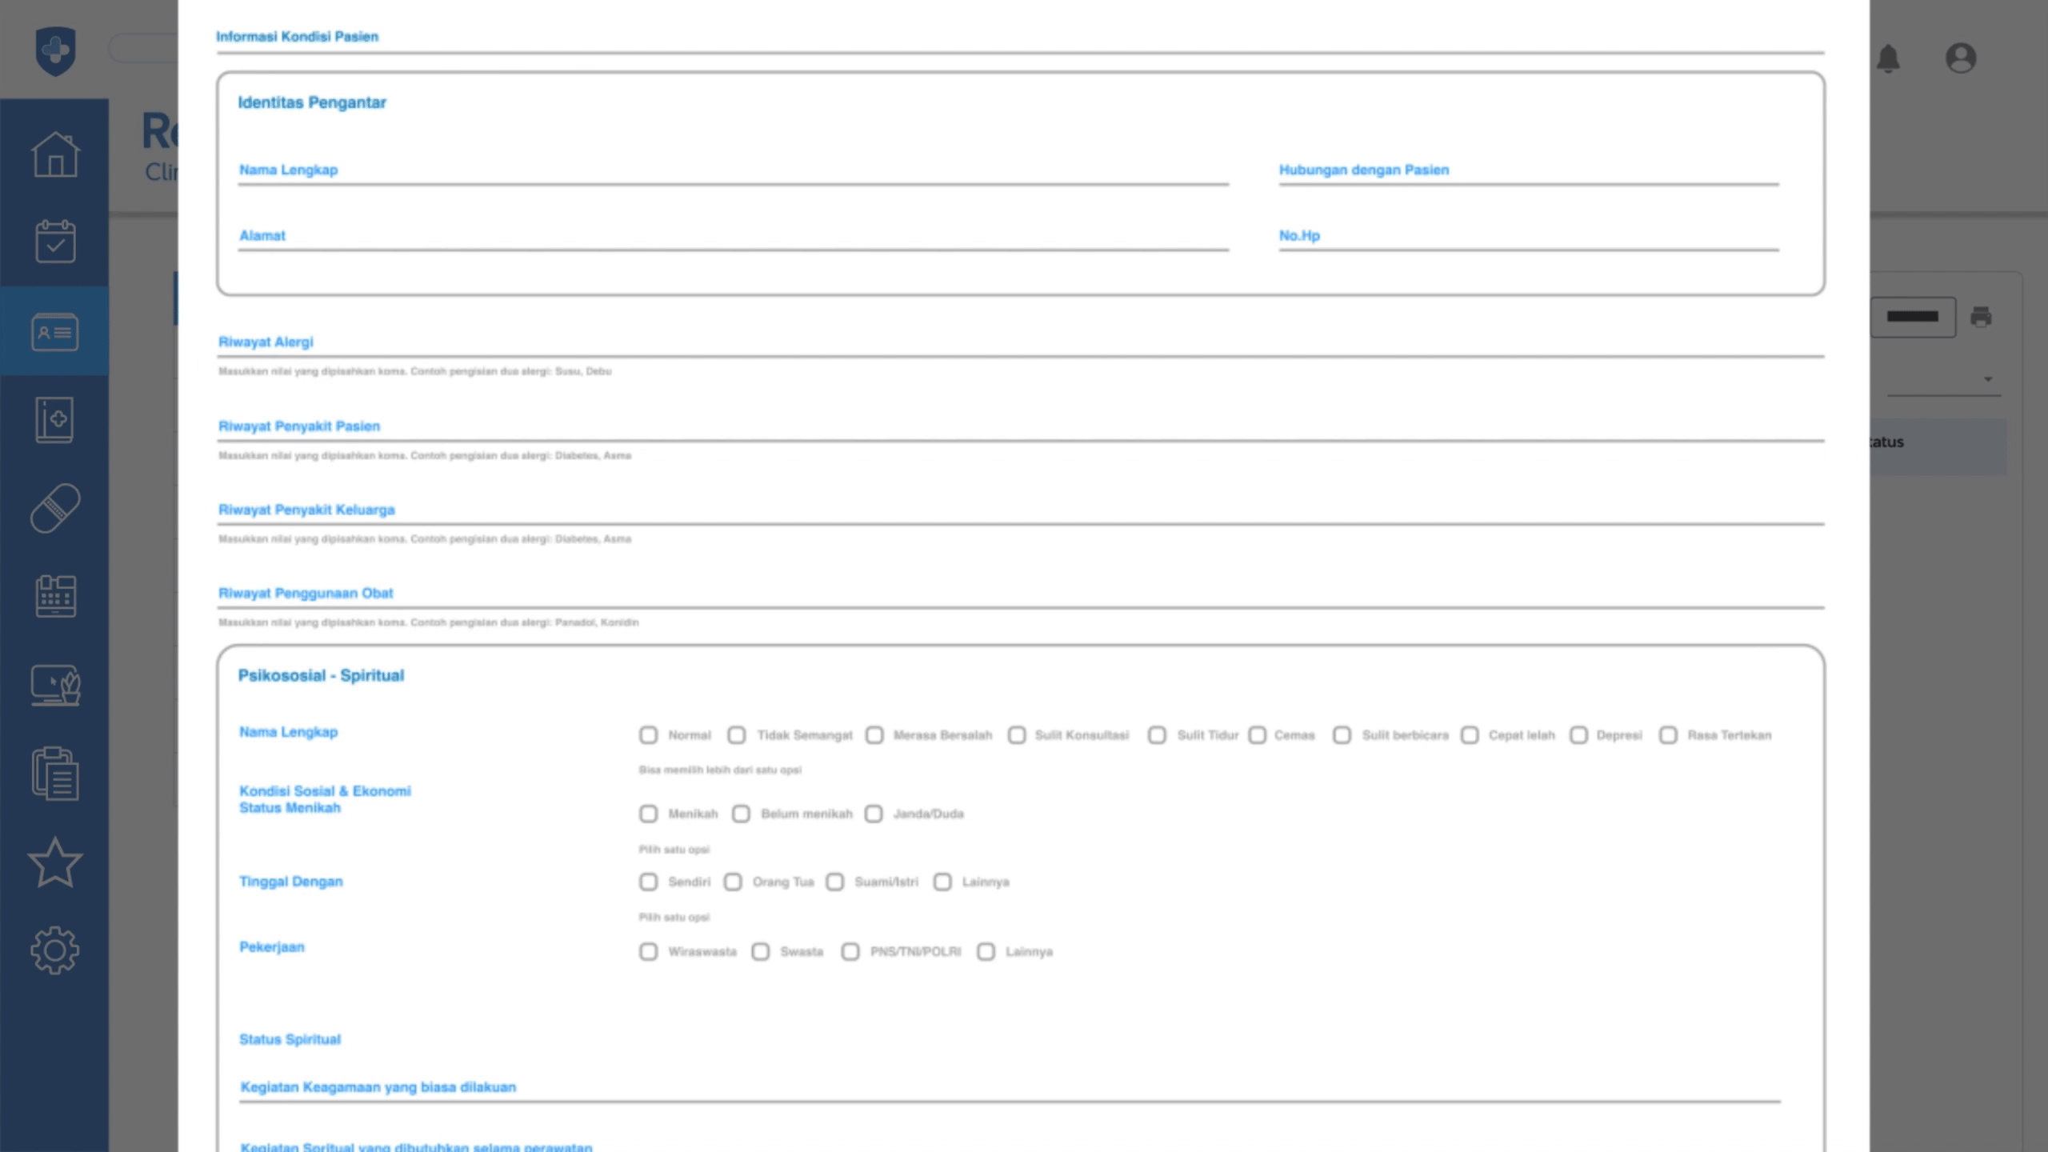Click the calendar check sidebar icon
2048x1152 pixels.
55,242
